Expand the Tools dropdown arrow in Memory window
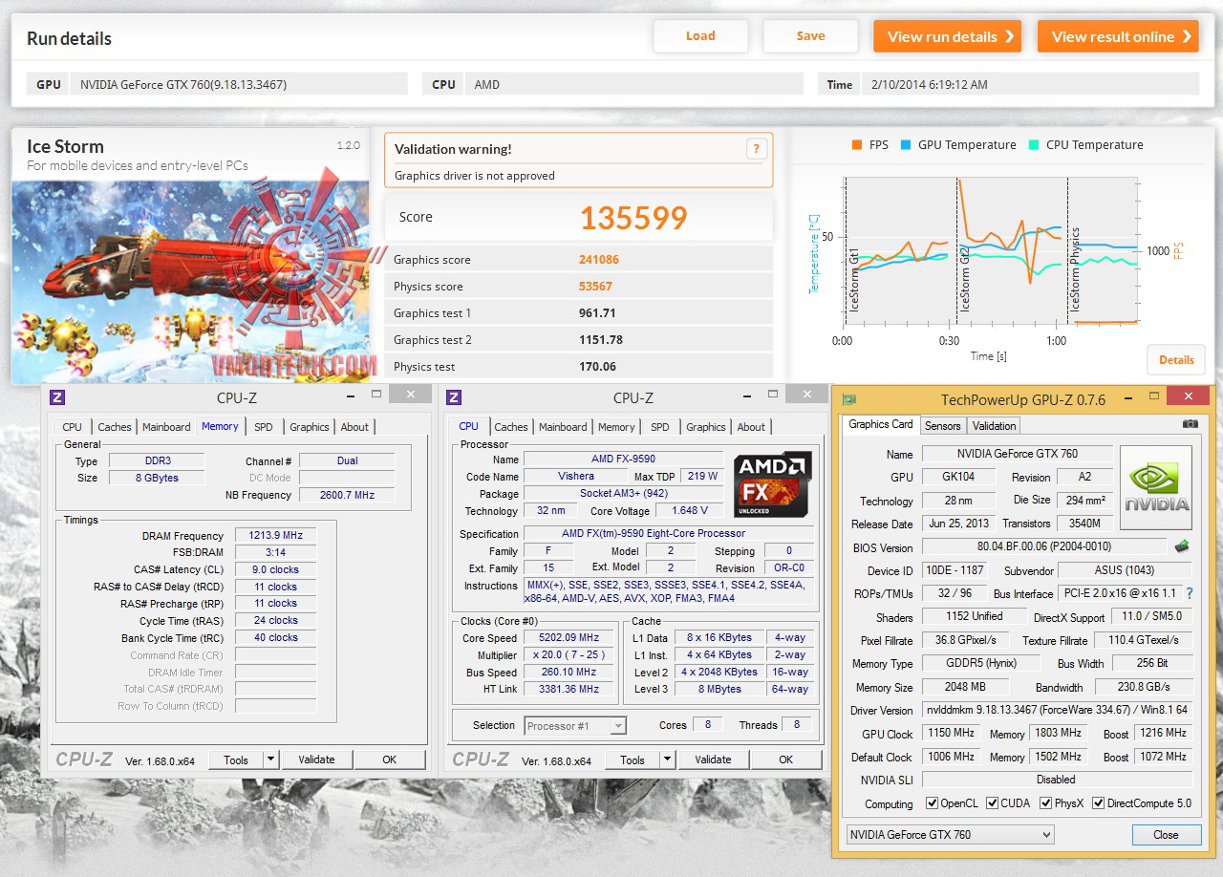 [x=271, y=760]
